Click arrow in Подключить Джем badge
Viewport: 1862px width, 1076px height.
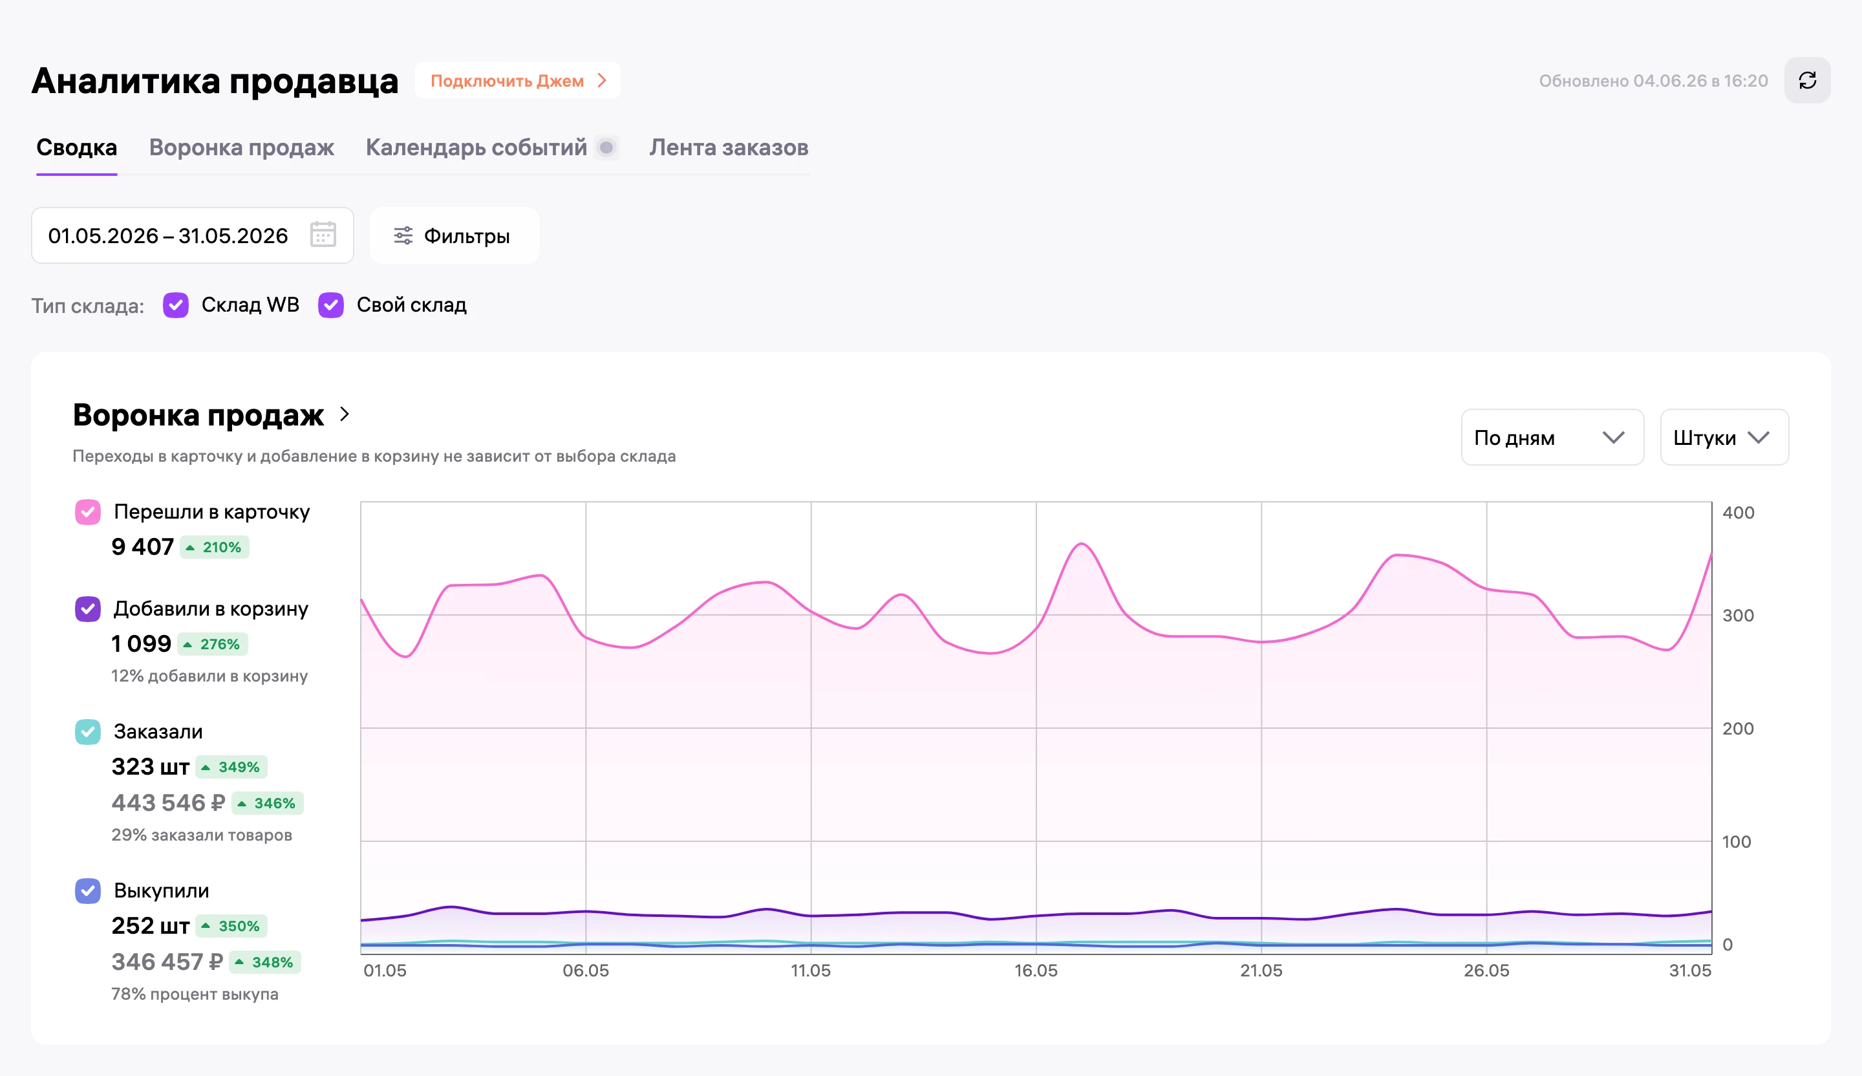point(602,81)
